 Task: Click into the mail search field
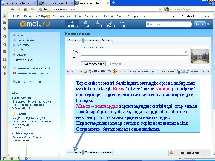[x=168, y=24]
